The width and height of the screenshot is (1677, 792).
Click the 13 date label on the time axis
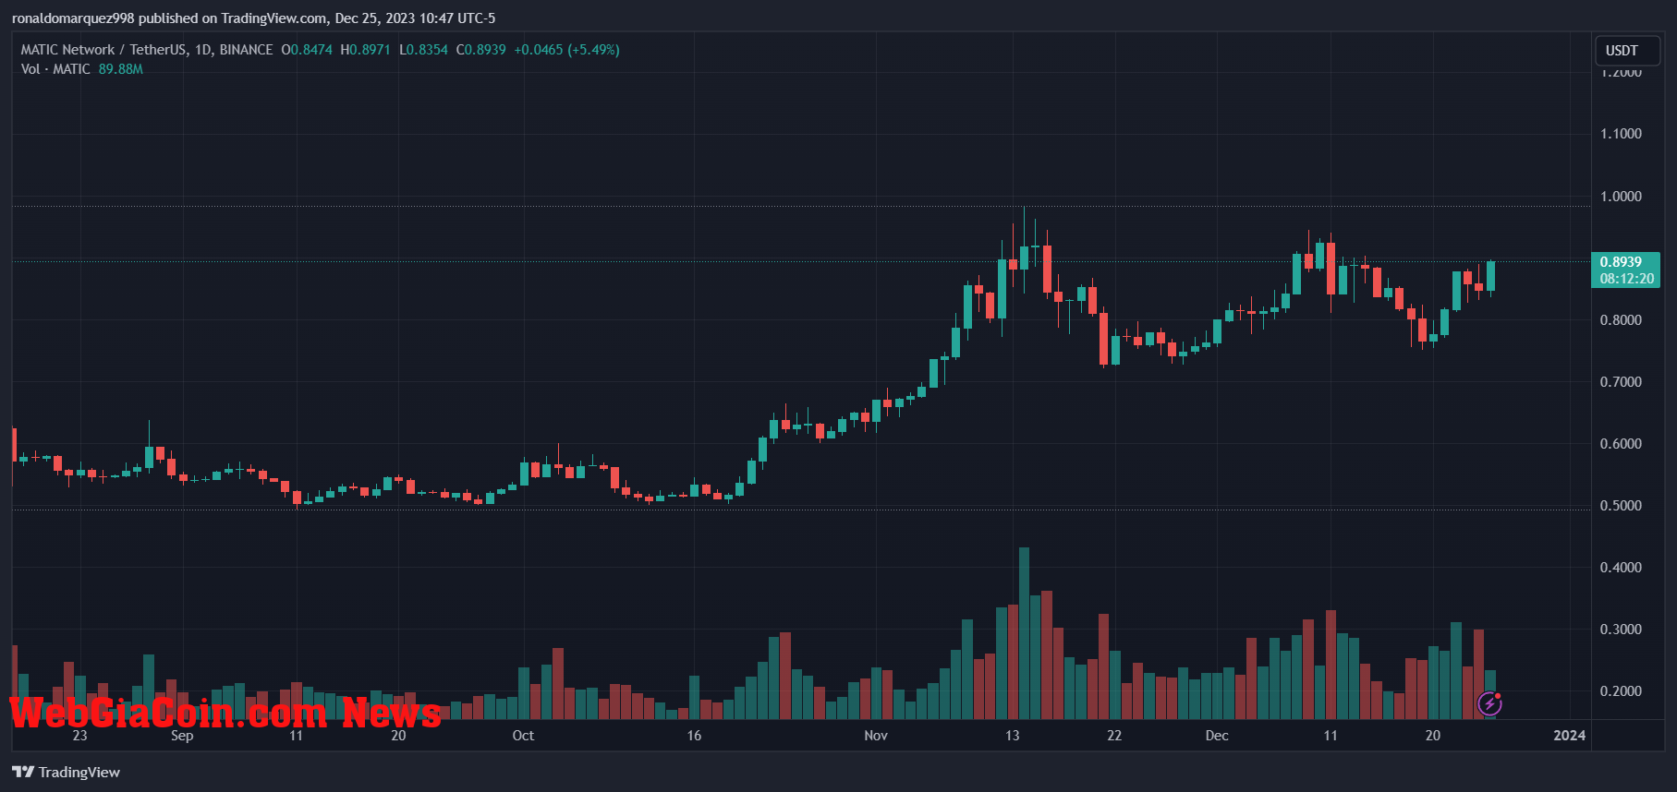click(1013, 736)
